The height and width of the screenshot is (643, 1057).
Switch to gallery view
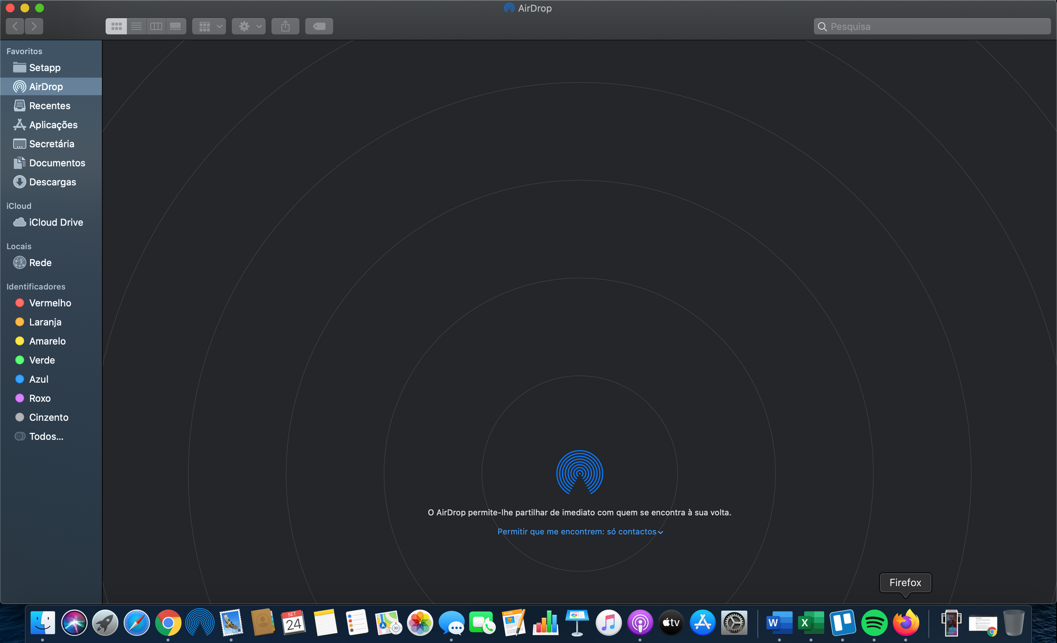(176, 26)
